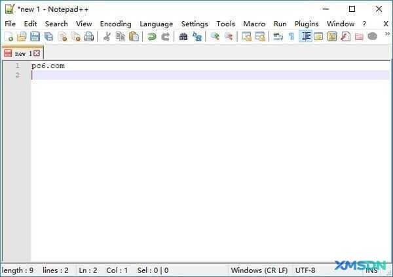Open the View menu
This screenshot has width=393, height=277.
pyautogui.click(x=84, y=24)
